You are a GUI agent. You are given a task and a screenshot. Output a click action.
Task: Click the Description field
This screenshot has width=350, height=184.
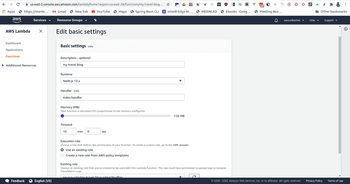tap(122, 64)
